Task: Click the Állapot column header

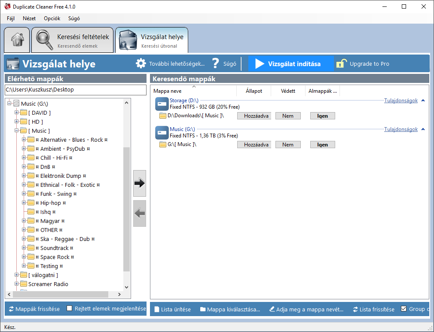Action: pos(254,91)
